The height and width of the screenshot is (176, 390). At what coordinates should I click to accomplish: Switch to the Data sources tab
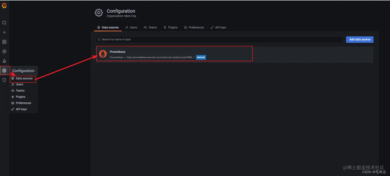tap(108, 28)
